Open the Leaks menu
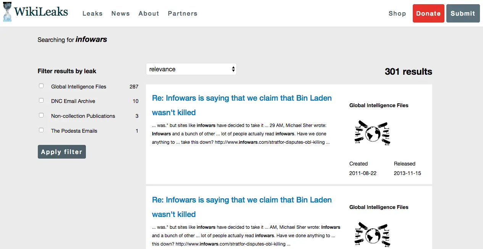483x249 pixels. (92, 13)
